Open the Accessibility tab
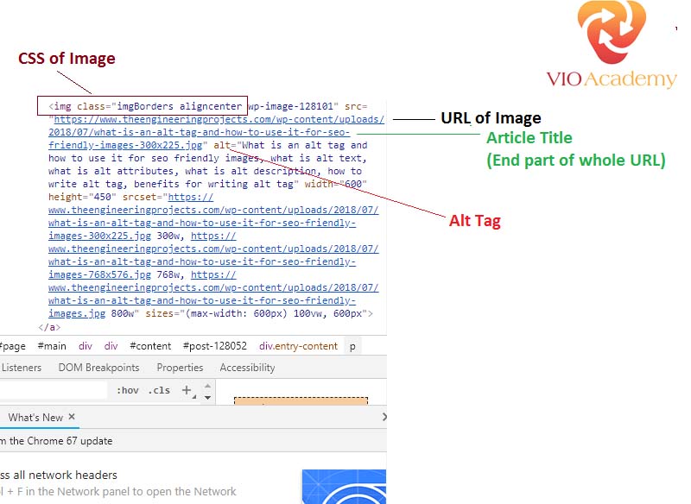Viewport: 691px width, 504px height. point(247,368)
